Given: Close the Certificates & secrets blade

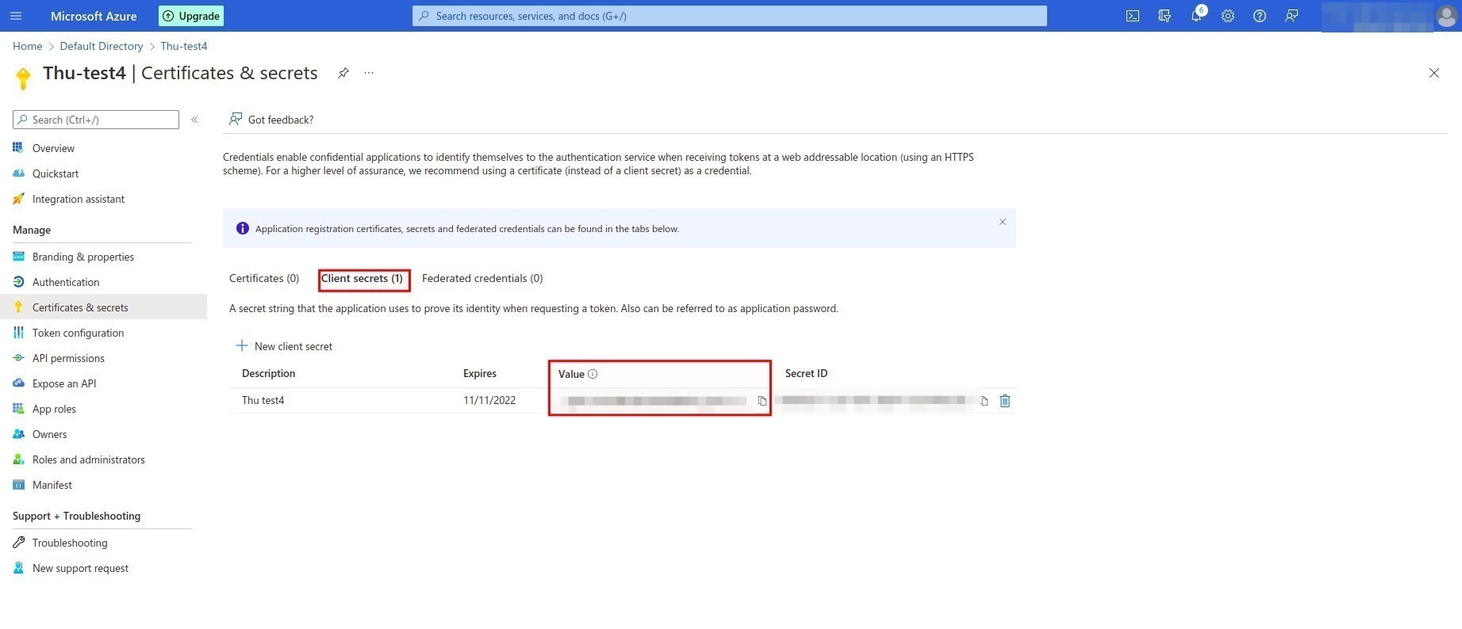Looking at the screenshot, I should (1434, 73).
